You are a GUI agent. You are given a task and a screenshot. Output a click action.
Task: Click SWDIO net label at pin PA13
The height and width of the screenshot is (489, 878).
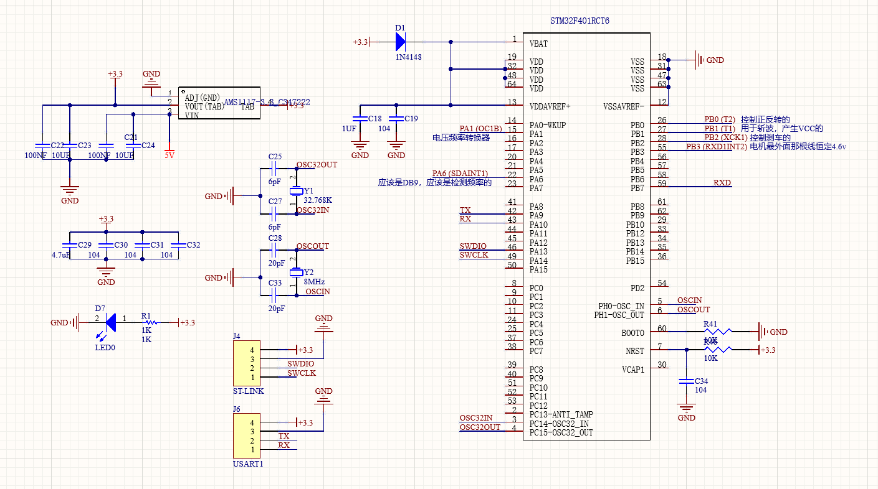pos(473,247)
